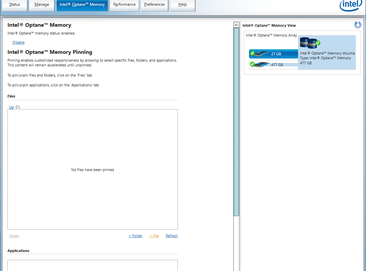Click the Applications section heading
366x271 pixels.
pos(18,251)
